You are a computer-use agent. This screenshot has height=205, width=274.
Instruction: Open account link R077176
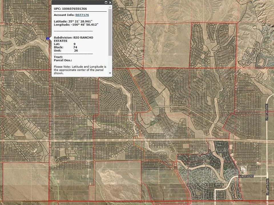pos(82,15)
